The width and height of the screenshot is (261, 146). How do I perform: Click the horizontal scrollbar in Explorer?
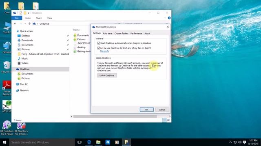click(x=115, y=116)
